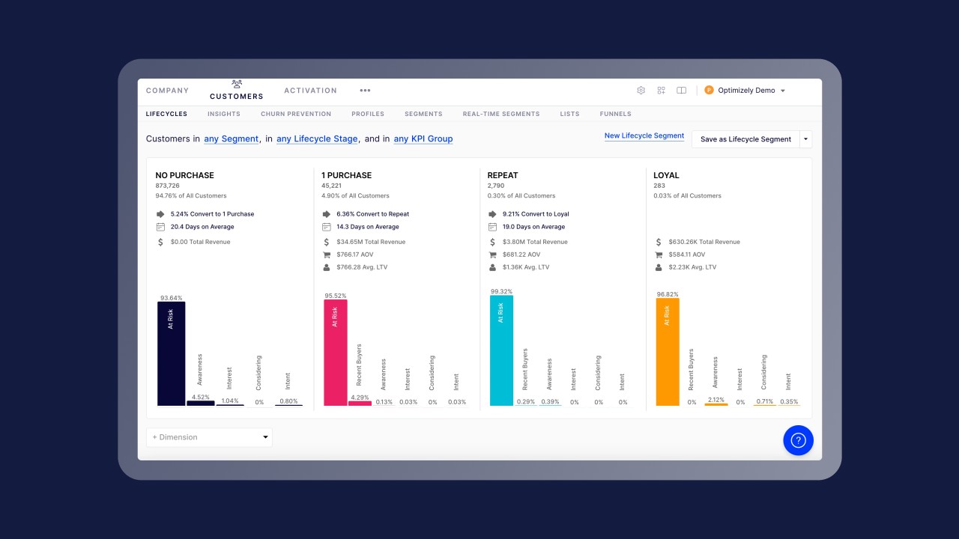Choose the any Segment filter

click(x=232, y=139)
